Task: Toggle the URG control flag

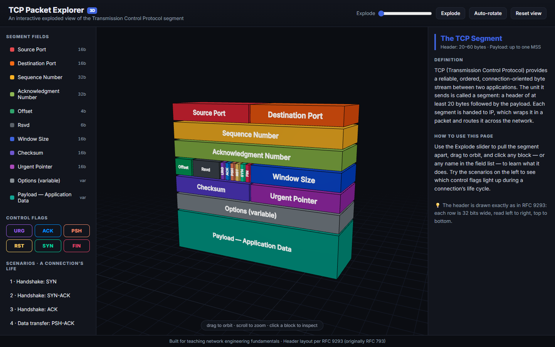Action: coord(19,231)
